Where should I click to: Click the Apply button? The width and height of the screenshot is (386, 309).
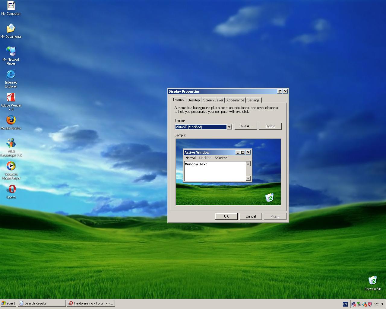(x=275, y=216)
